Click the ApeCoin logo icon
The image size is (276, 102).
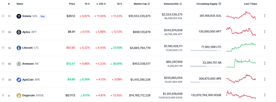click(19, 80)
